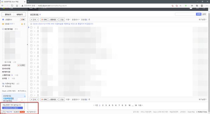Screen dimensions: 210x114
Task: Click the 상세 advanced search button
Action: tap(204, 14)
